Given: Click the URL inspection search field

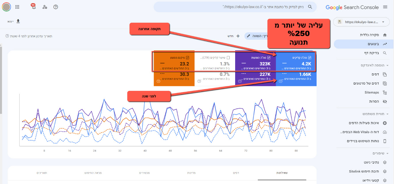Looking at the screenshot, I should point(235,7).
